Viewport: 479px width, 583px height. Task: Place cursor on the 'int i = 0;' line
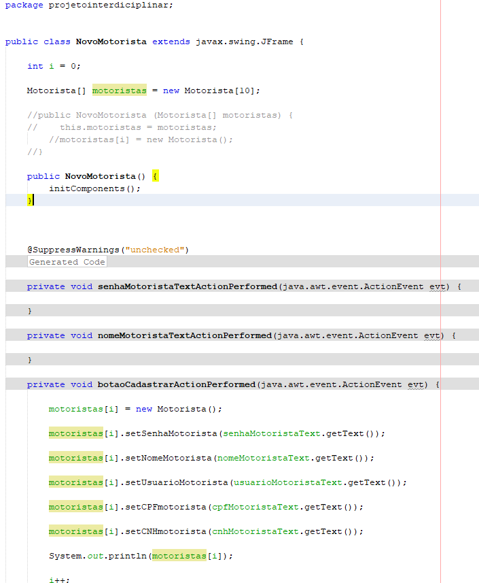point(54,66)
